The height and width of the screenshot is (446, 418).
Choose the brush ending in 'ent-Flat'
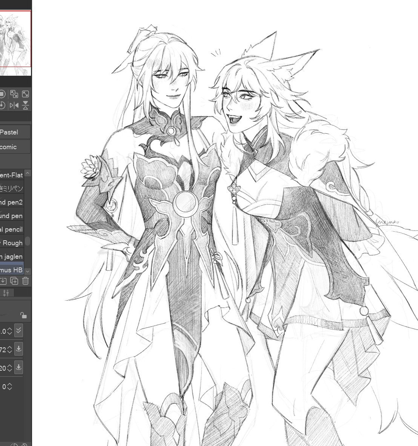coord(12,175)
